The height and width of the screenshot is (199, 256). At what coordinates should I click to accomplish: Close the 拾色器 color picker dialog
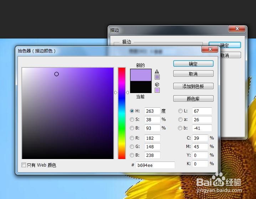[x=210, y=49]
